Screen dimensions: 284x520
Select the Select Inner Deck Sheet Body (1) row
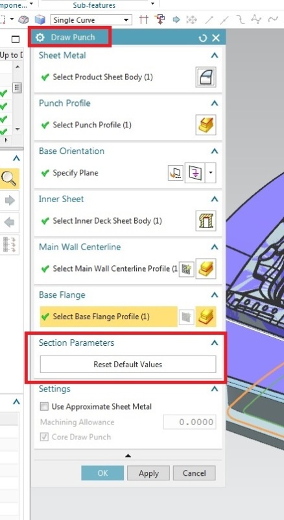(x=117, y=221)
